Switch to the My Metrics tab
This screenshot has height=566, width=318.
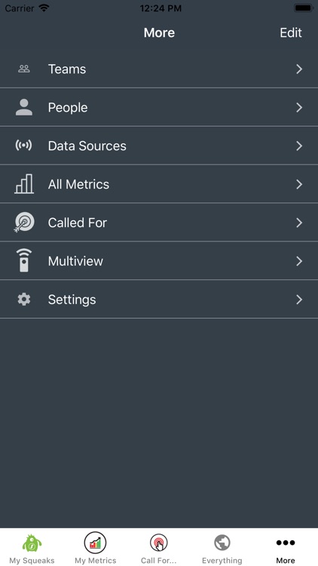click(x=95, y=548)
